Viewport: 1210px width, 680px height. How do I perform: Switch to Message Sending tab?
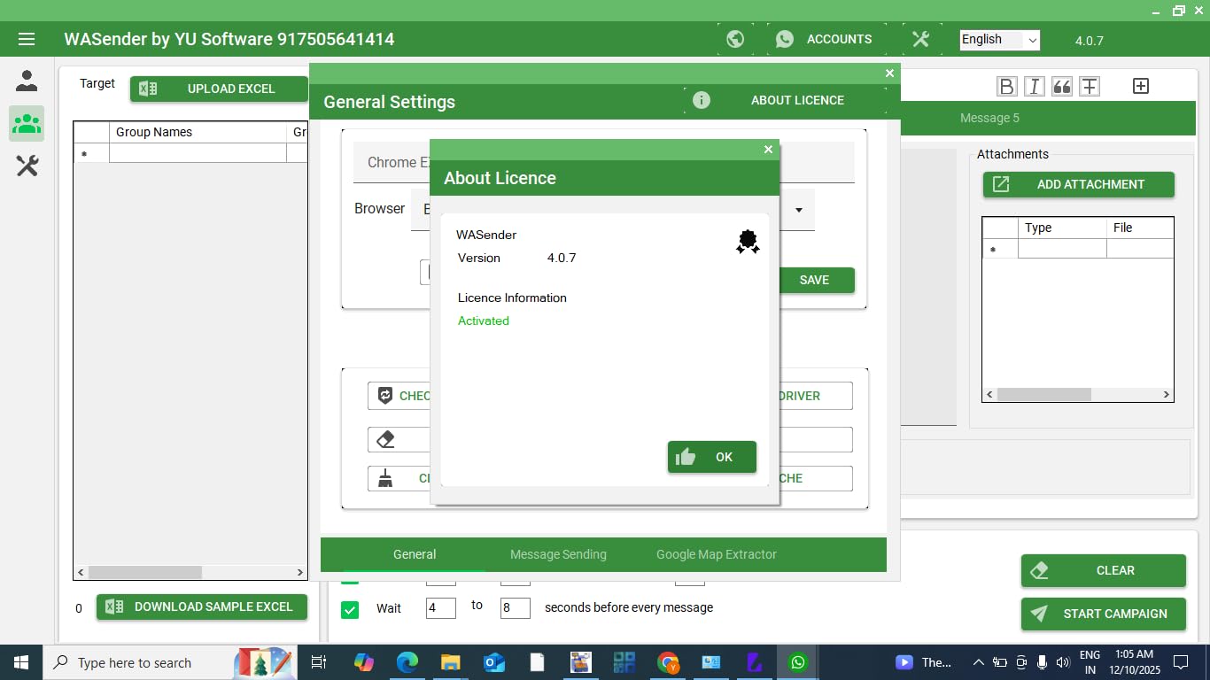[x=558, y=554]
